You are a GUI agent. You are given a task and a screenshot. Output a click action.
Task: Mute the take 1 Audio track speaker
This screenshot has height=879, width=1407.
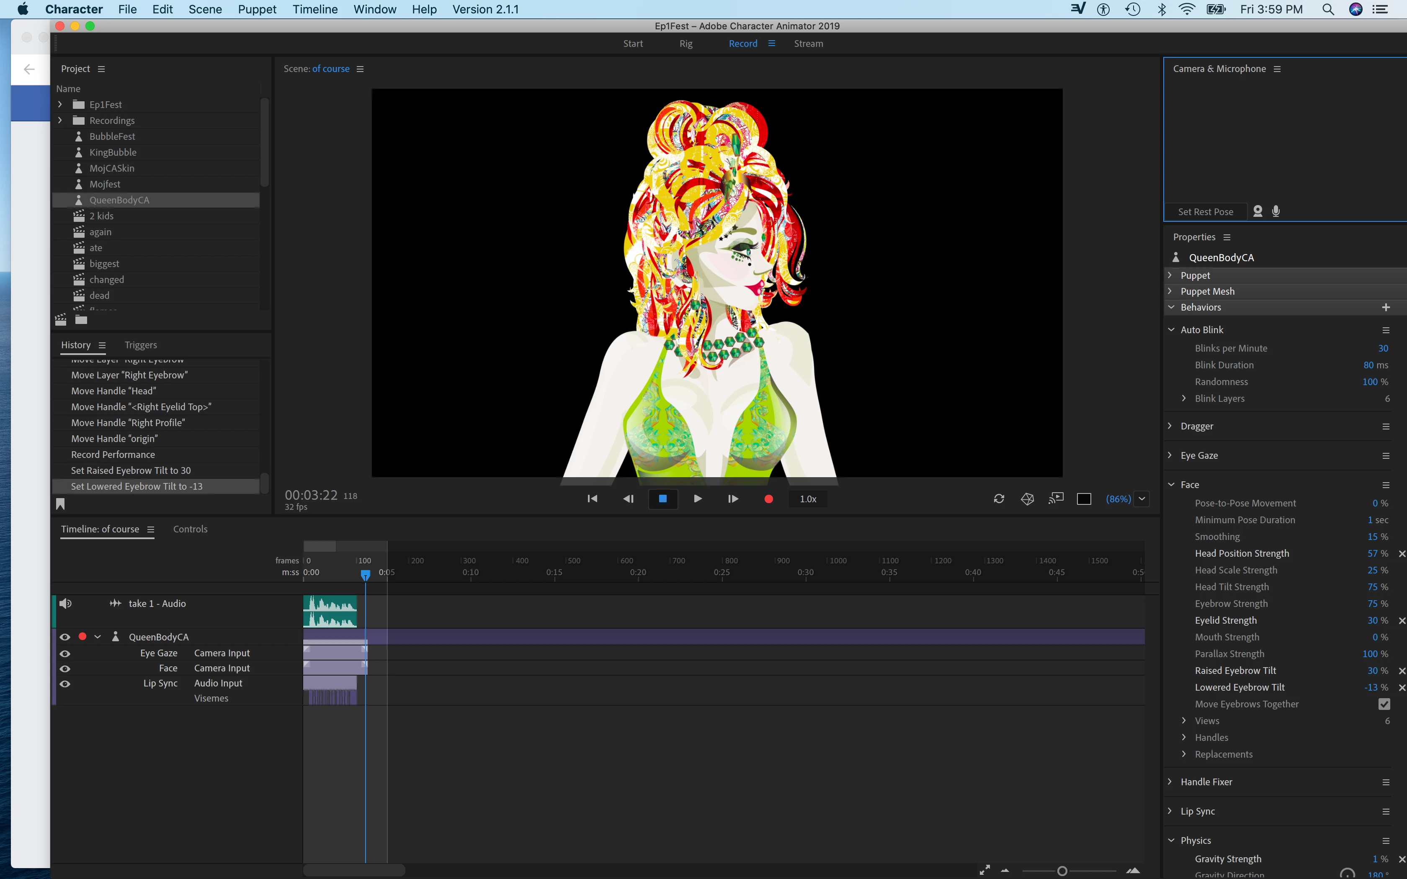click(x=66, y=604)
